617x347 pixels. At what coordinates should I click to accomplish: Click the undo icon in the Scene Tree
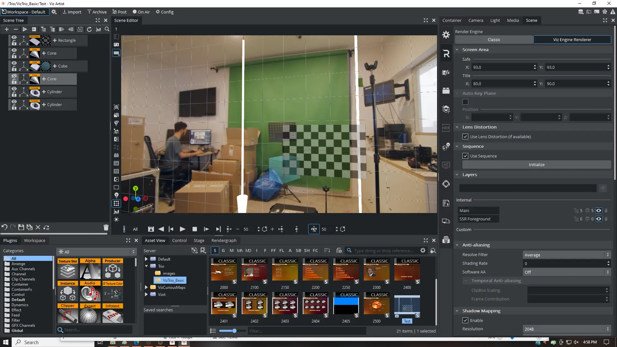4,227
